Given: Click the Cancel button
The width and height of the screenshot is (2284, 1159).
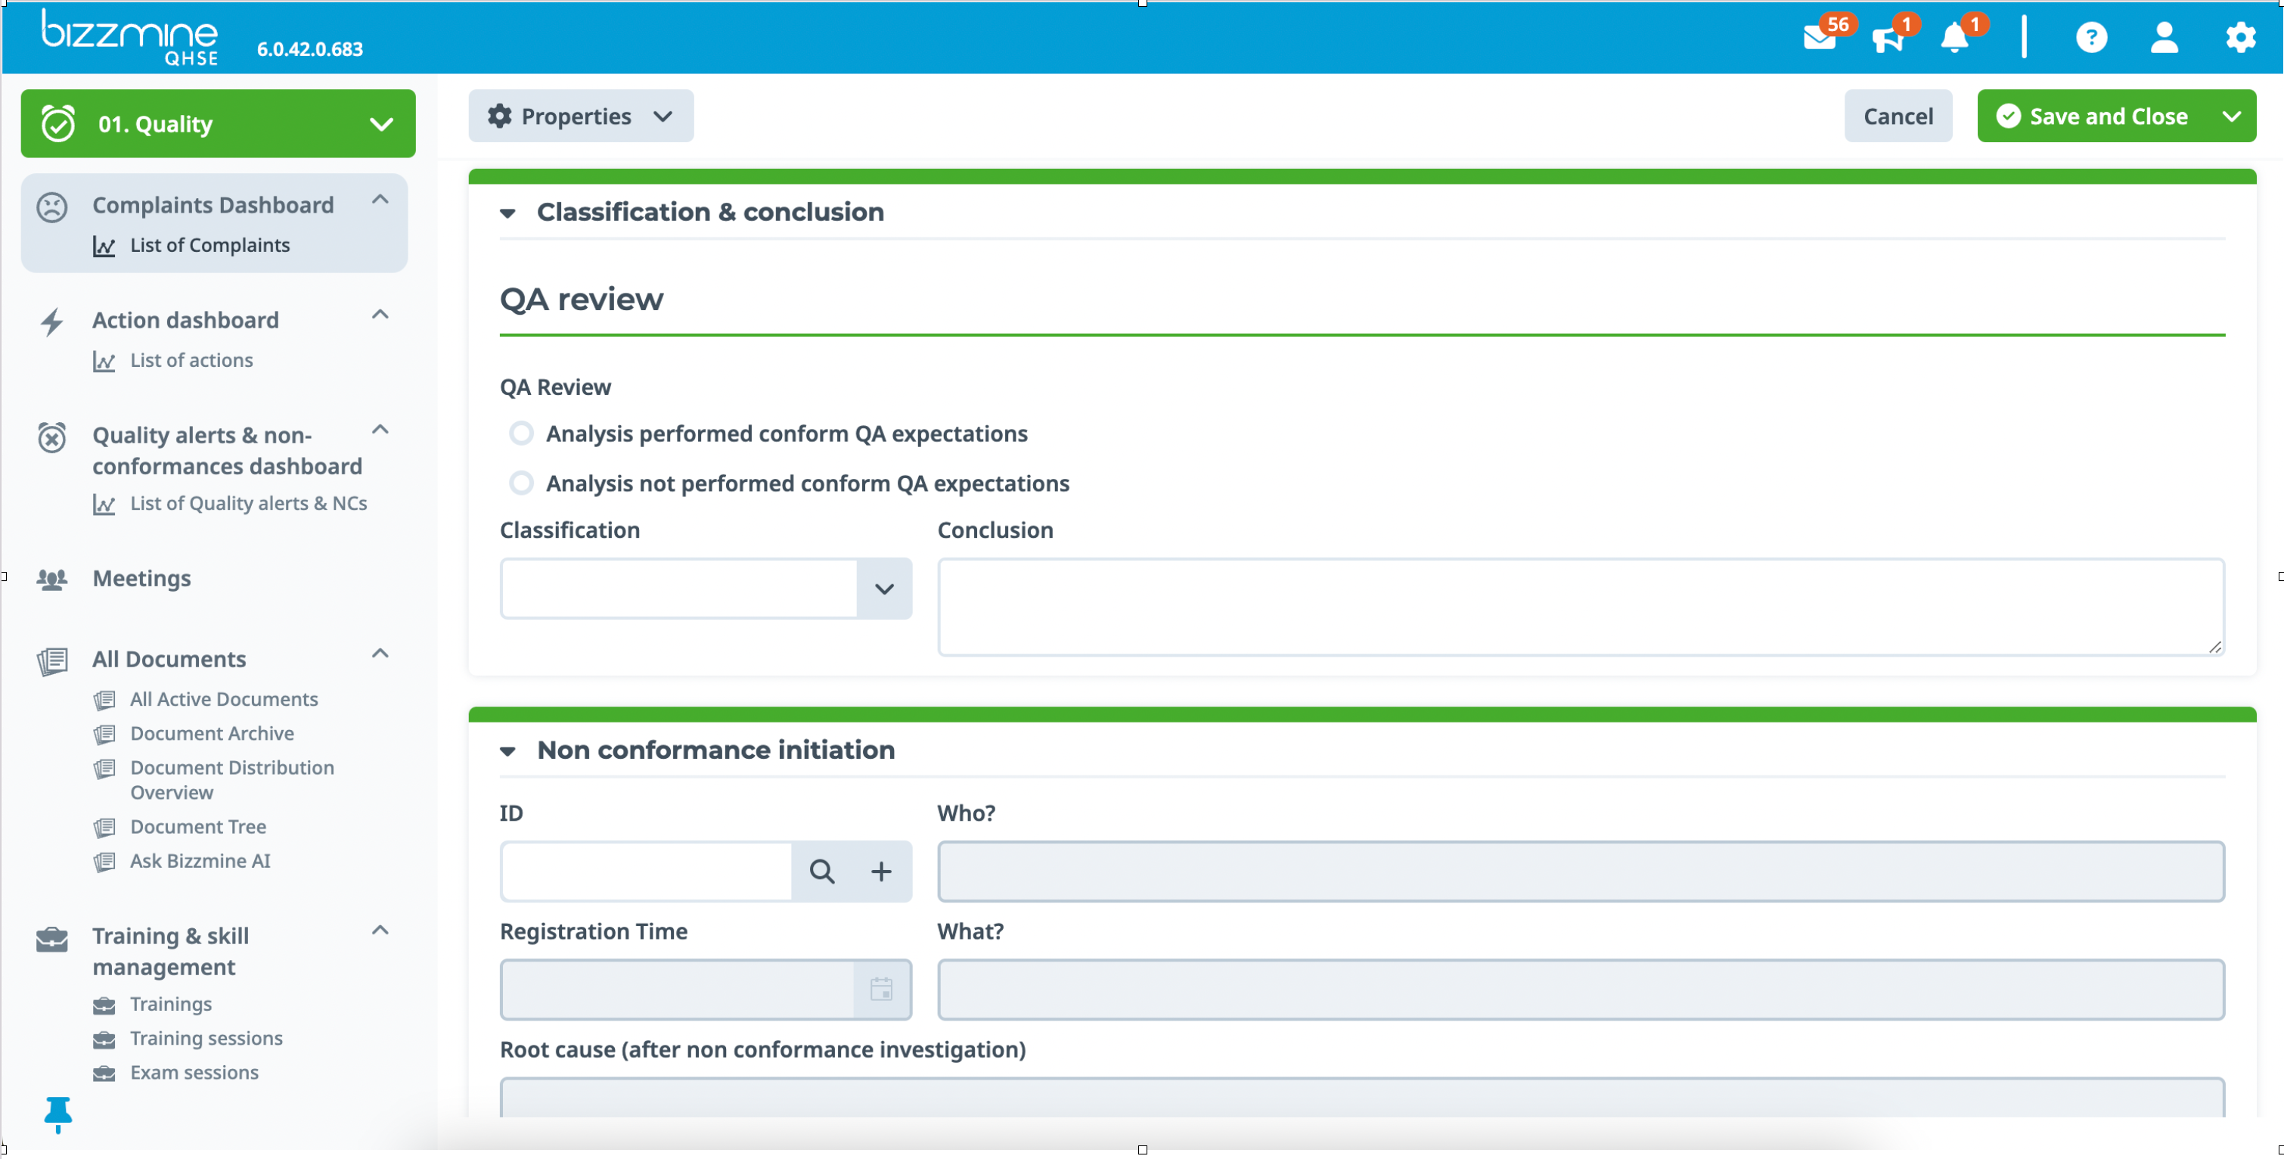Looking at the screenshot, I should point(1898,115).
